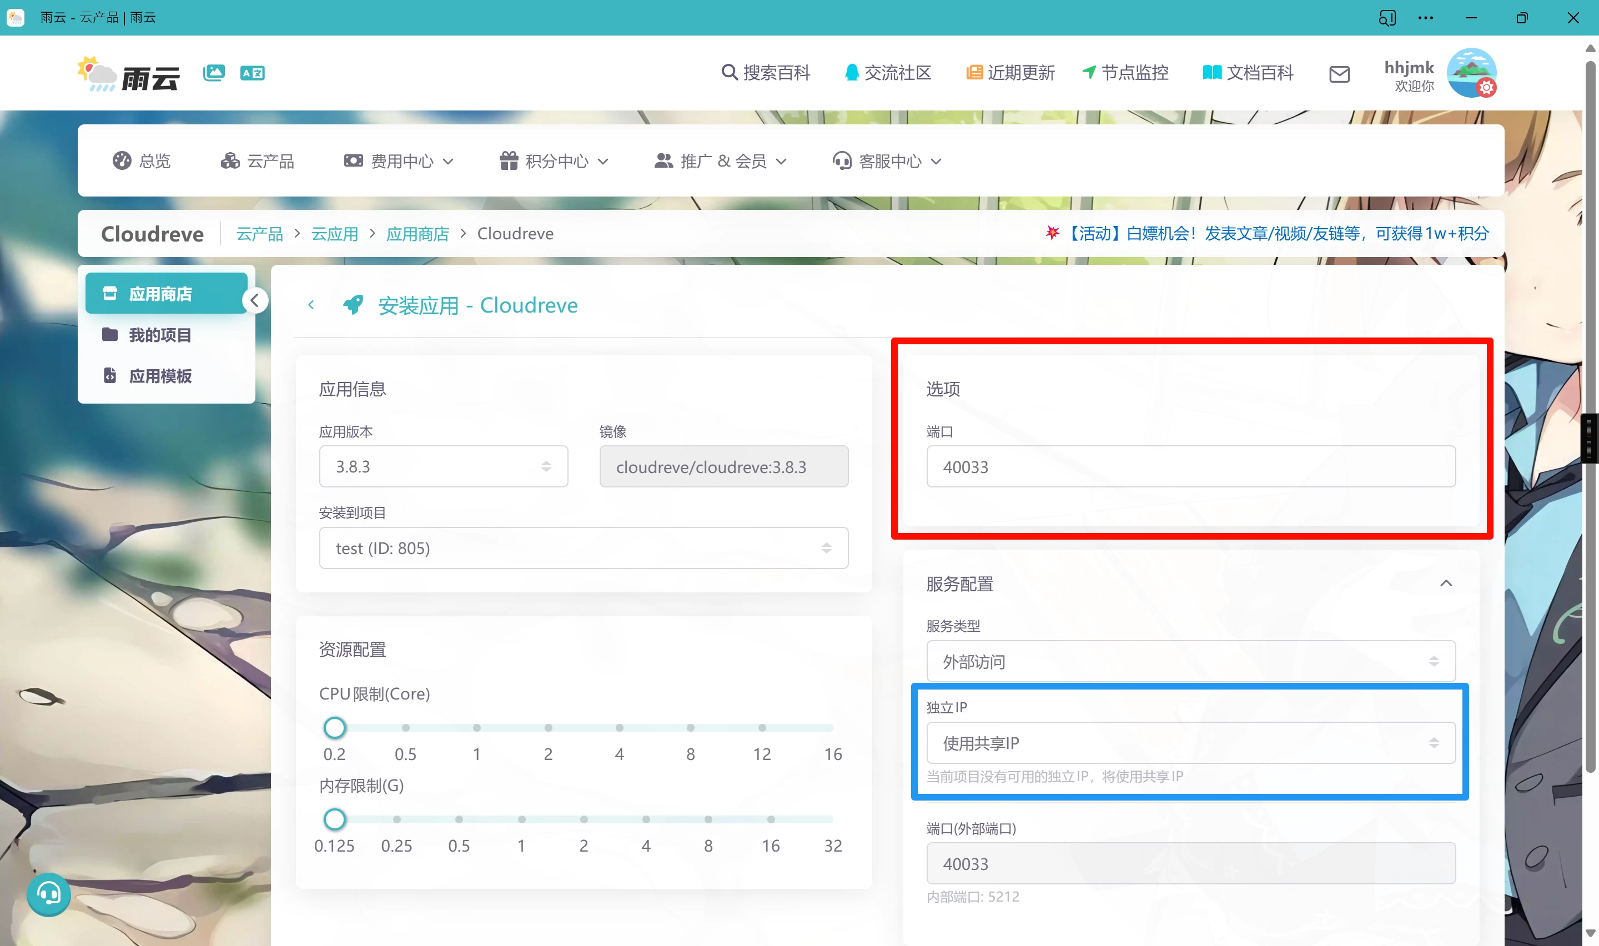
Task: Open the 应用版本 3.8.3 dropdown
Action: click(x=443, y=467)
